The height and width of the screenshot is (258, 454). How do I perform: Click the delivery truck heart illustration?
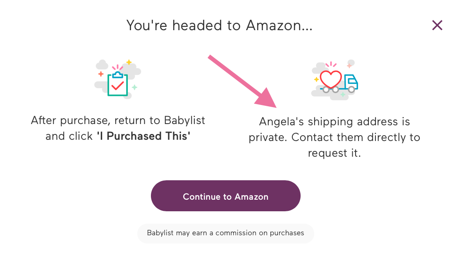tap(335, 80)
